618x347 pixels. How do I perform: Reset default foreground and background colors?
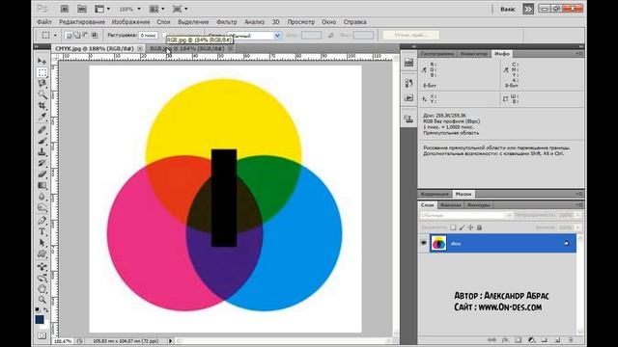click(38, 309)
